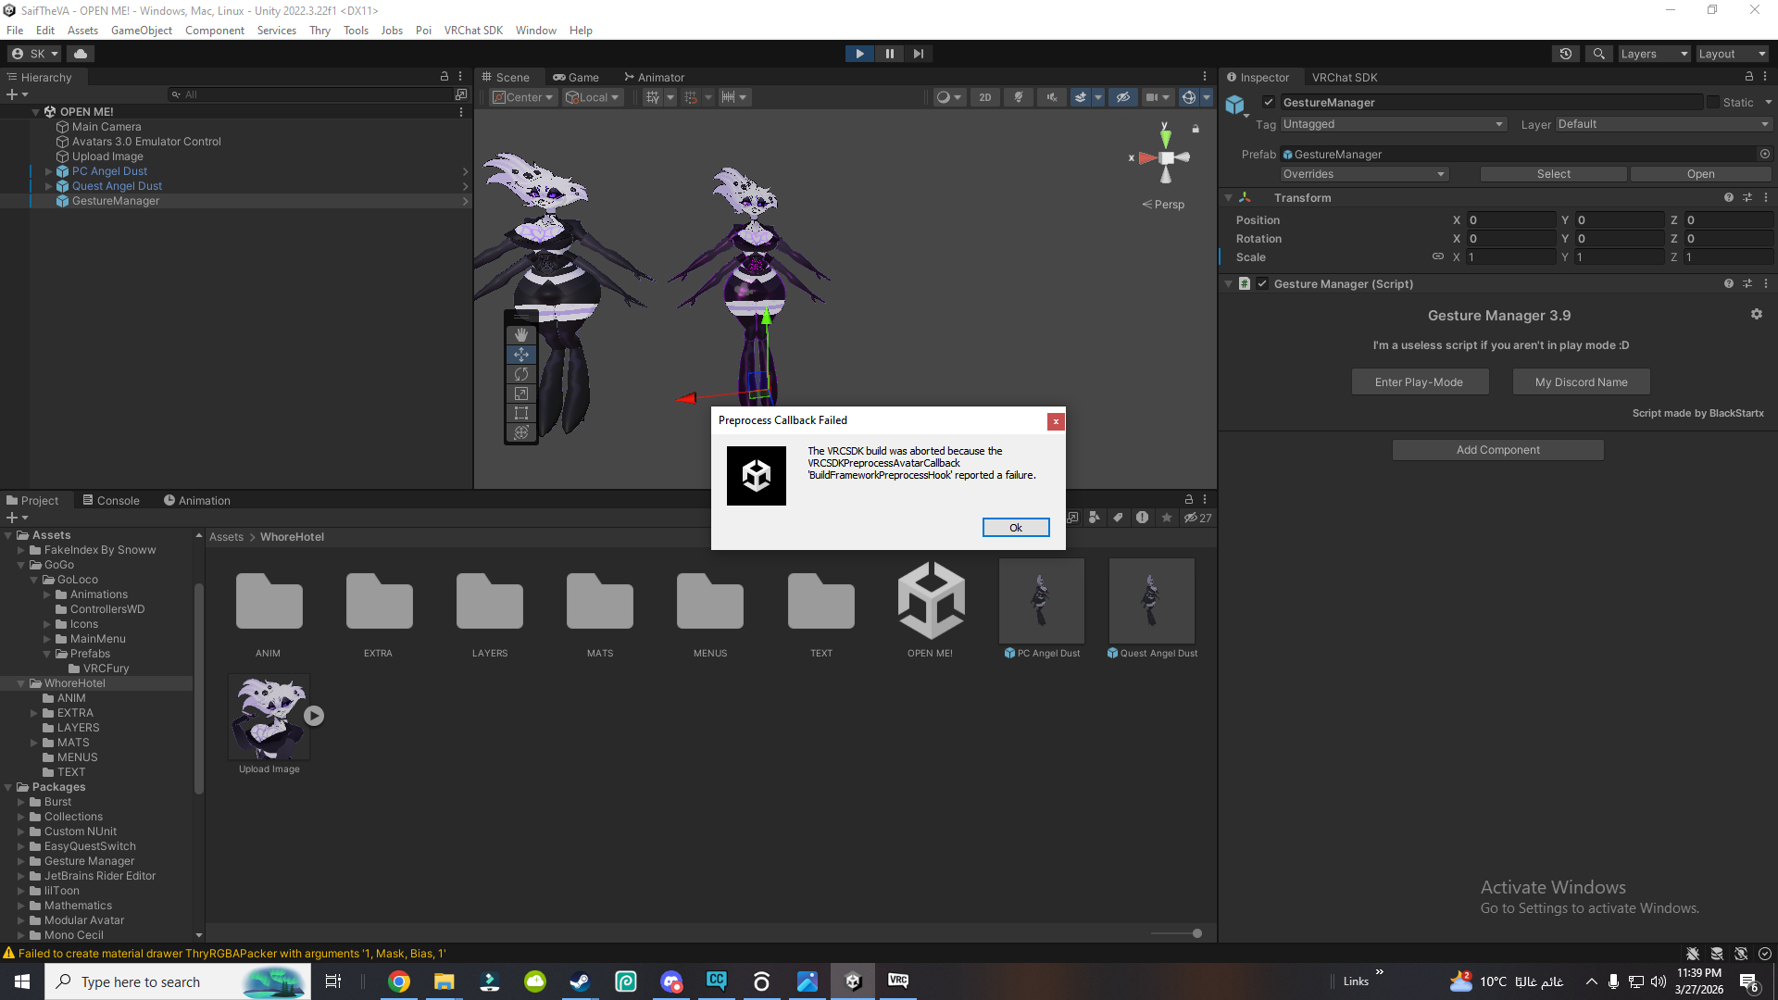
Task: Open the GameObject menu
Action: pyautogui.click(x=142, y=31)
